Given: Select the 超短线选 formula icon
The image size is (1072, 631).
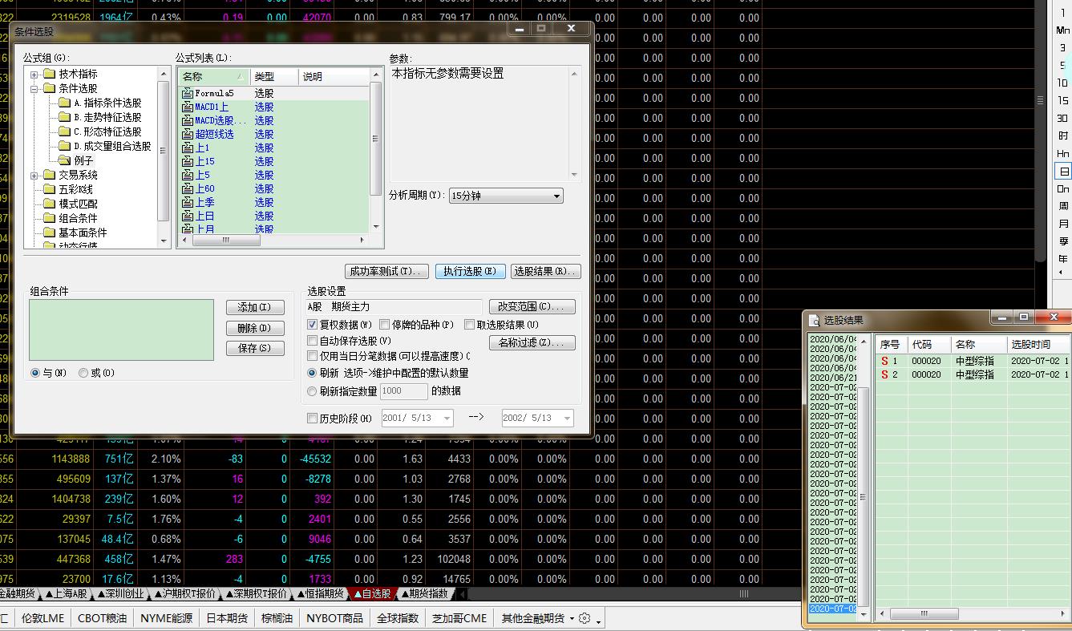Looking at the screenshot, I should pos(188,134).
